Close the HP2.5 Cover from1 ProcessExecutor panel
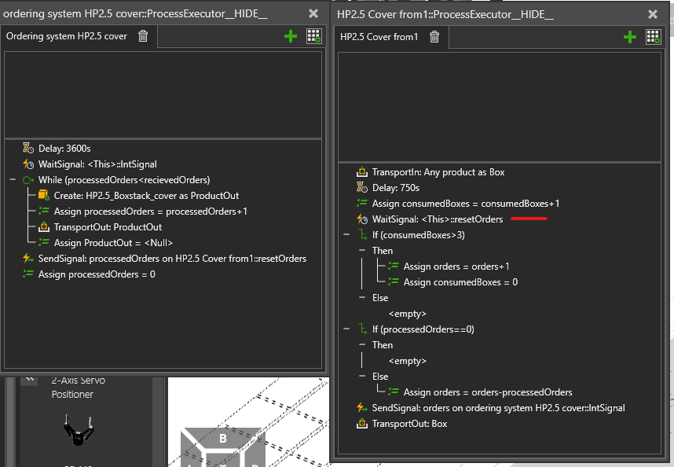This screenshot has width=674, height=467. [x=652, y=13]
